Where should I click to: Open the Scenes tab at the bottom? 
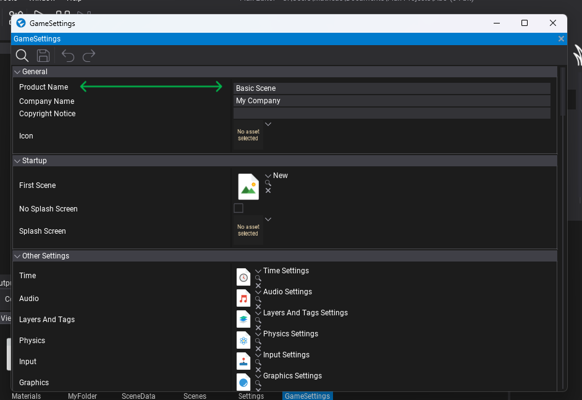[195, 396]
